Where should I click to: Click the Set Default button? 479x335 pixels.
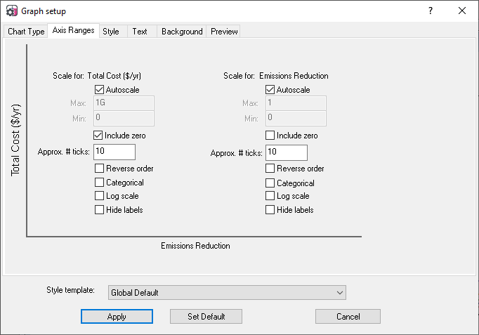206,316
